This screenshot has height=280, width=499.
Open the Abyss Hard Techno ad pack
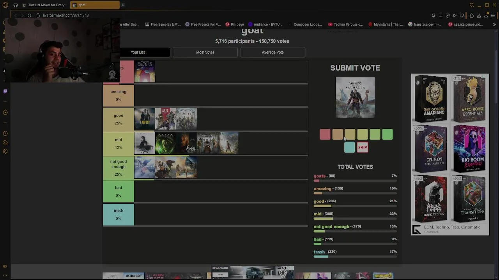pos(431,199)
